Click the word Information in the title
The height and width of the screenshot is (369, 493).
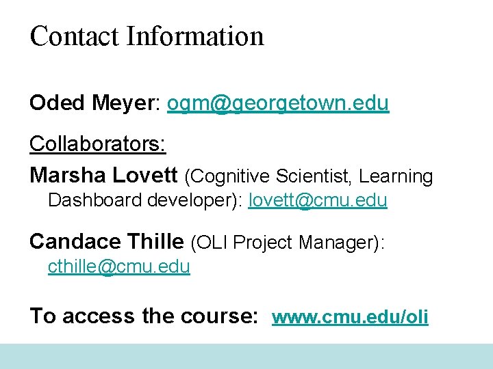tap(195, 36)
